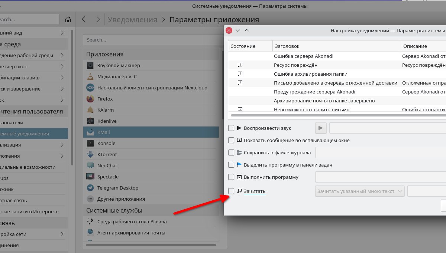This screenshot has height=253, width=446.
Task: Click the dialog's up-arrow title button
Action: [247, 31]
